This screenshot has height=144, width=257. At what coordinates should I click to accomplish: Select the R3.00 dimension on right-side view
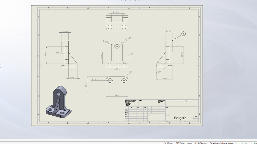click(x=158, y=72)
